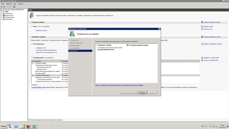Select Служба BranchCache для сетевых файлов row

[48, 81]
